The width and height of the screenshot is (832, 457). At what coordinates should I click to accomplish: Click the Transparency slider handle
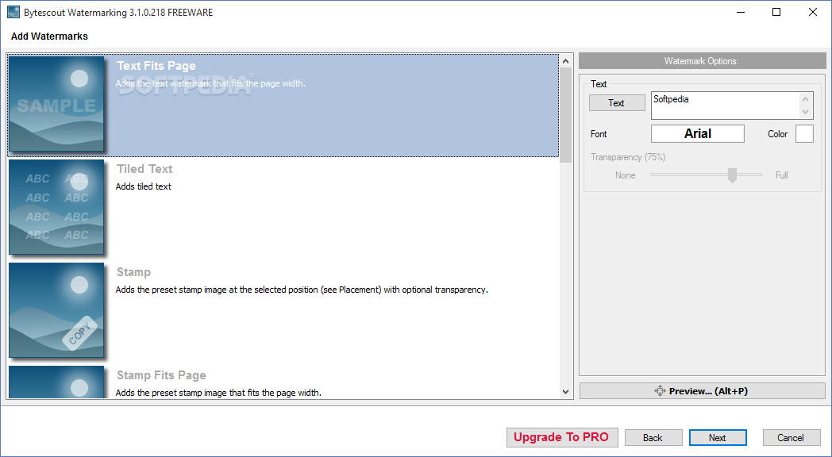(732, 175)
